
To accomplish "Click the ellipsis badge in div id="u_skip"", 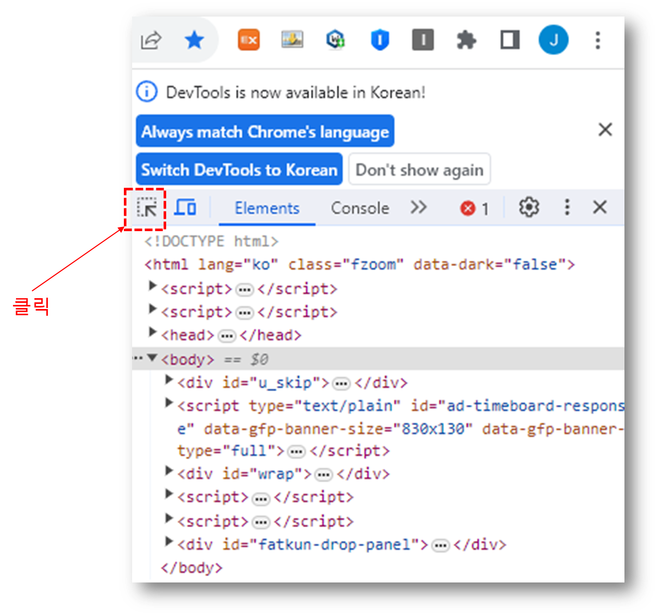I will [x=341, y=384].
